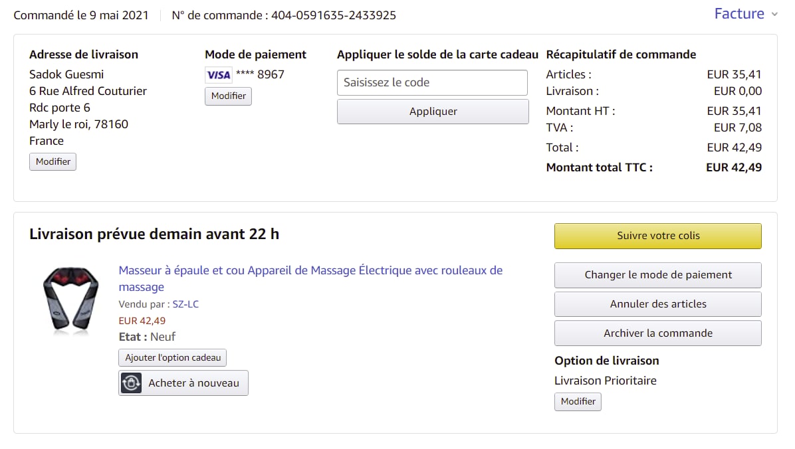Expand the Facture chevron arrow

pos(774,15)
